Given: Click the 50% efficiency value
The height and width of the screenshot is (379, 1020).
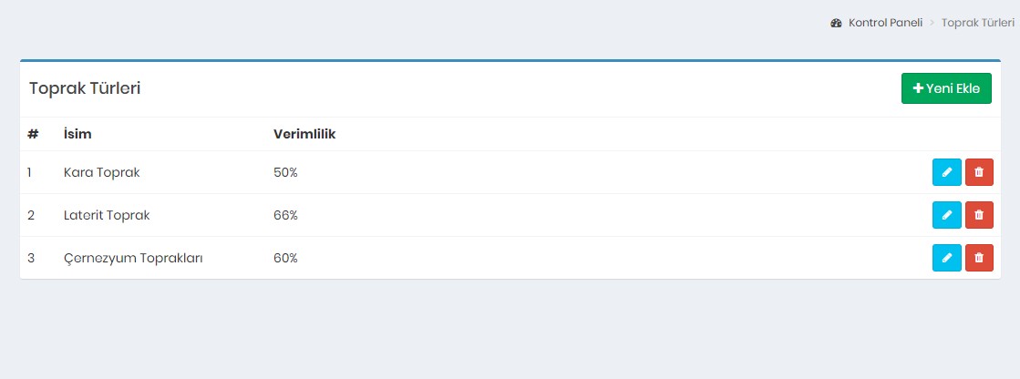Looking at the screenshot, I should 285,172.
